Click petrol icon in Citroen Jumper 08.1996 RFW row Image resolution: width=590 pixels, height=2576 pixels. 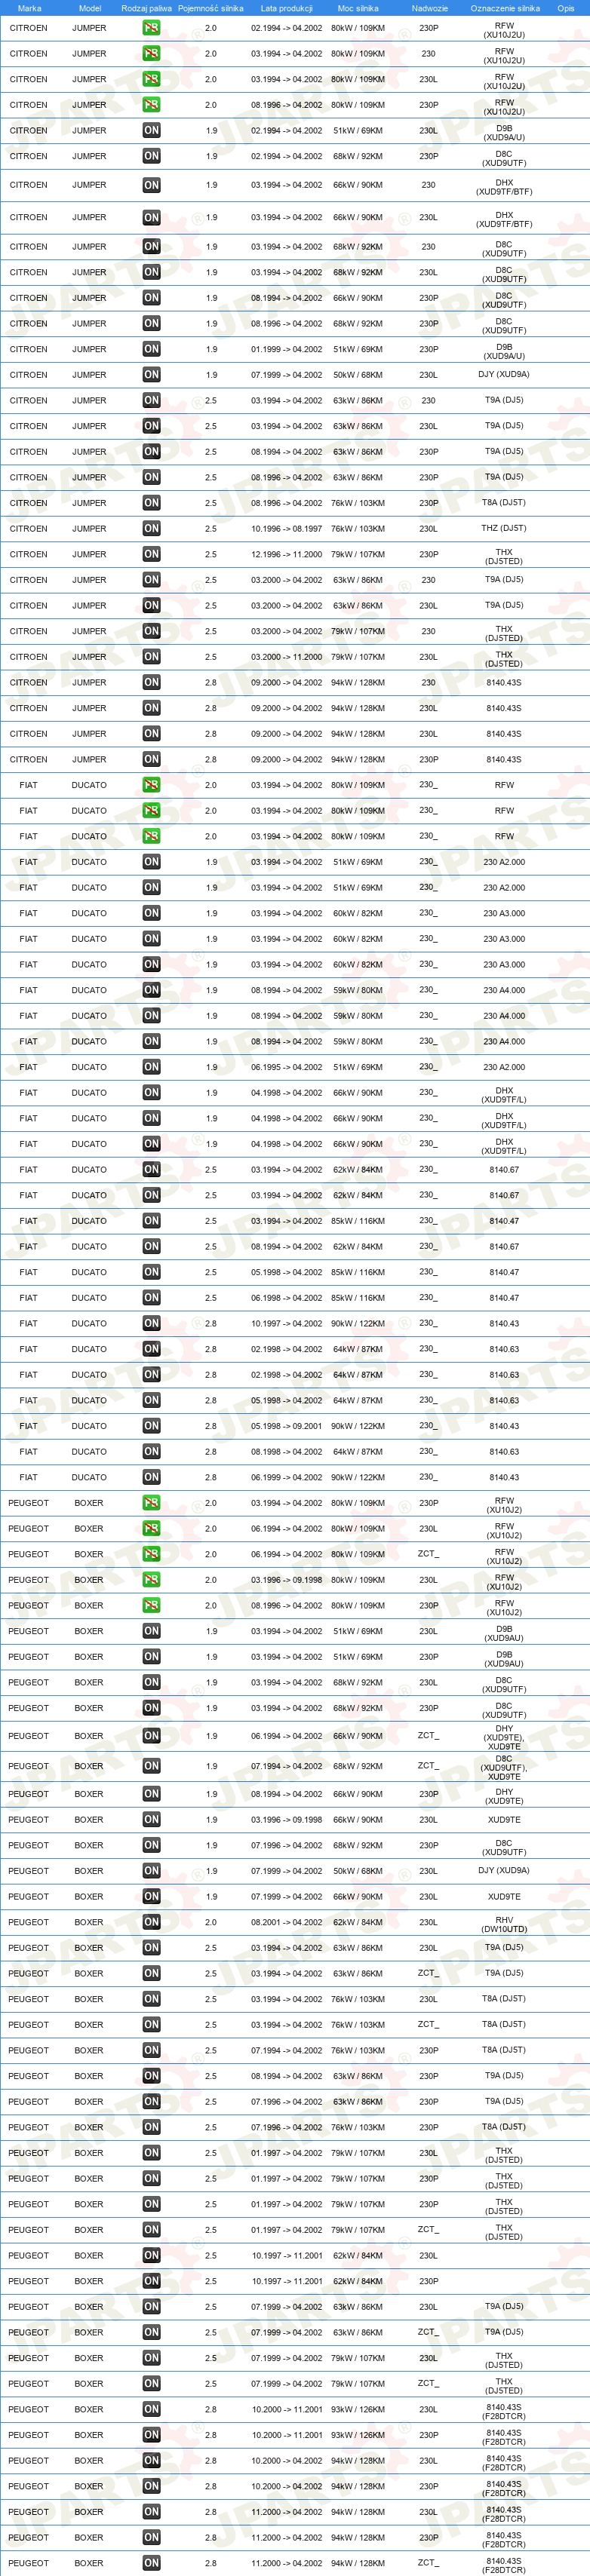point(151,105)
